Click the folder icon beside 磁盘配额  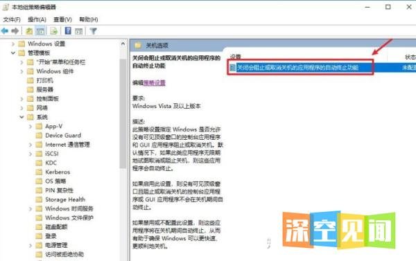coord(39,227)
